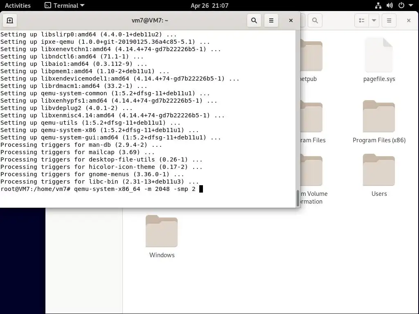Screen dimensions: 419x314
Task: Open the clock and calendar panel
Action: (209, 6)
